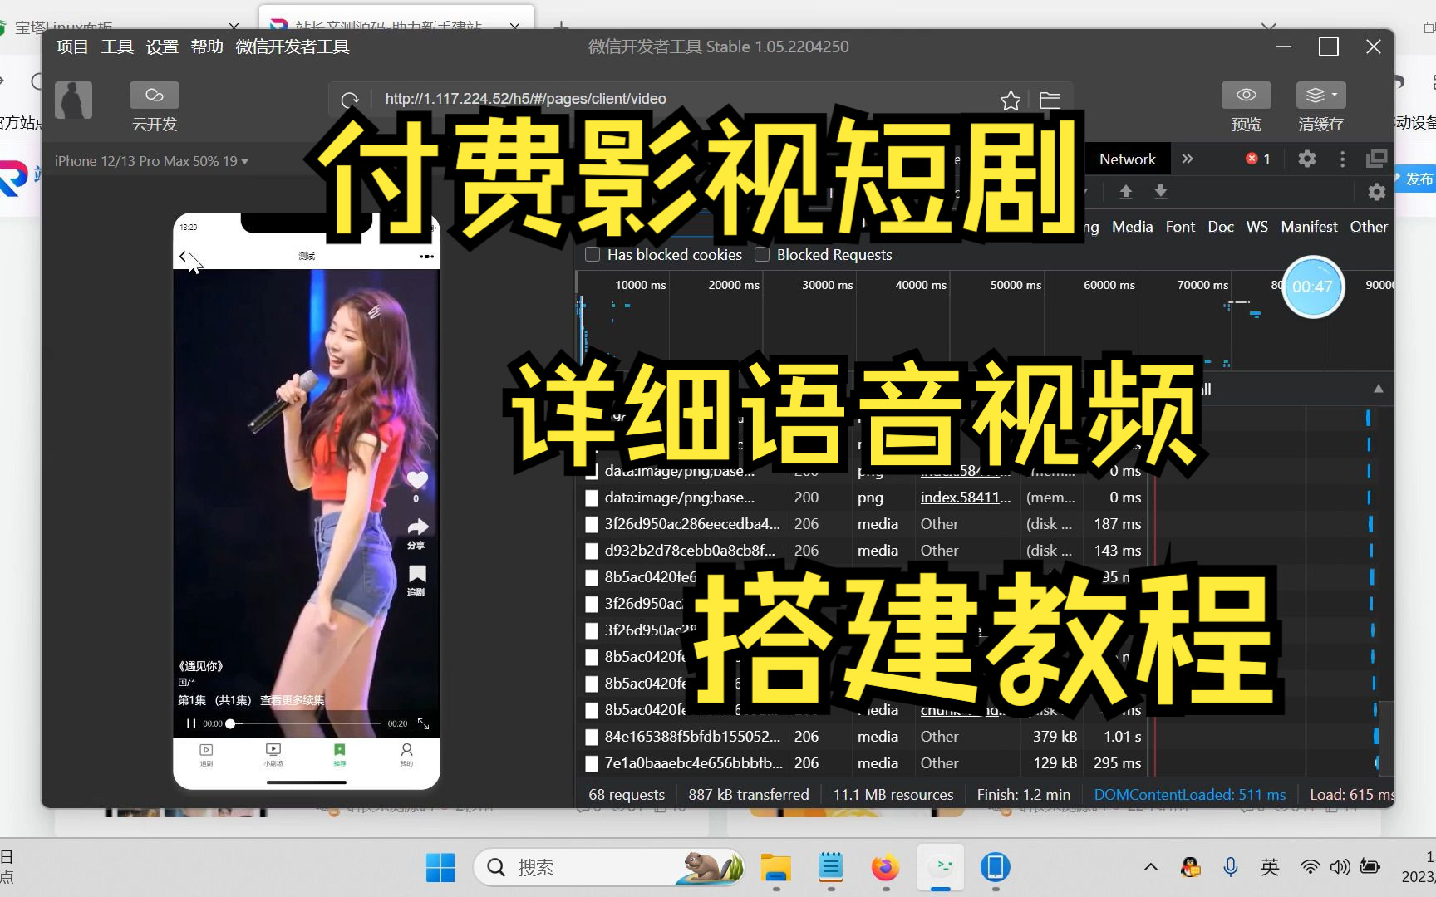This screenshot has width=1436, height=897.
Task: Open the index.58411 initiator link
Action: 966,498
